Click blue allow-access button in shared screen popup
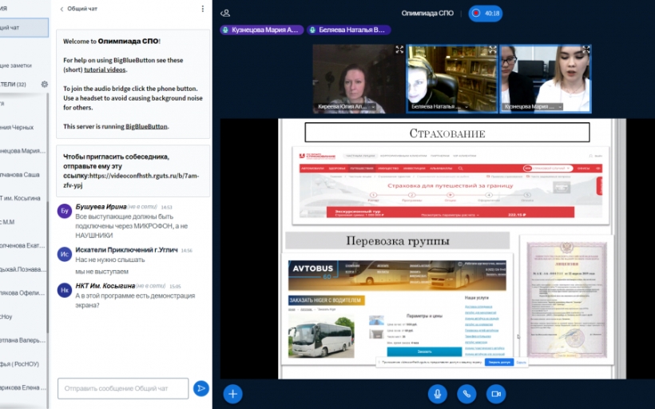Image resolution: width=655 pixels, height=409 pixels. tap(499, 362)
